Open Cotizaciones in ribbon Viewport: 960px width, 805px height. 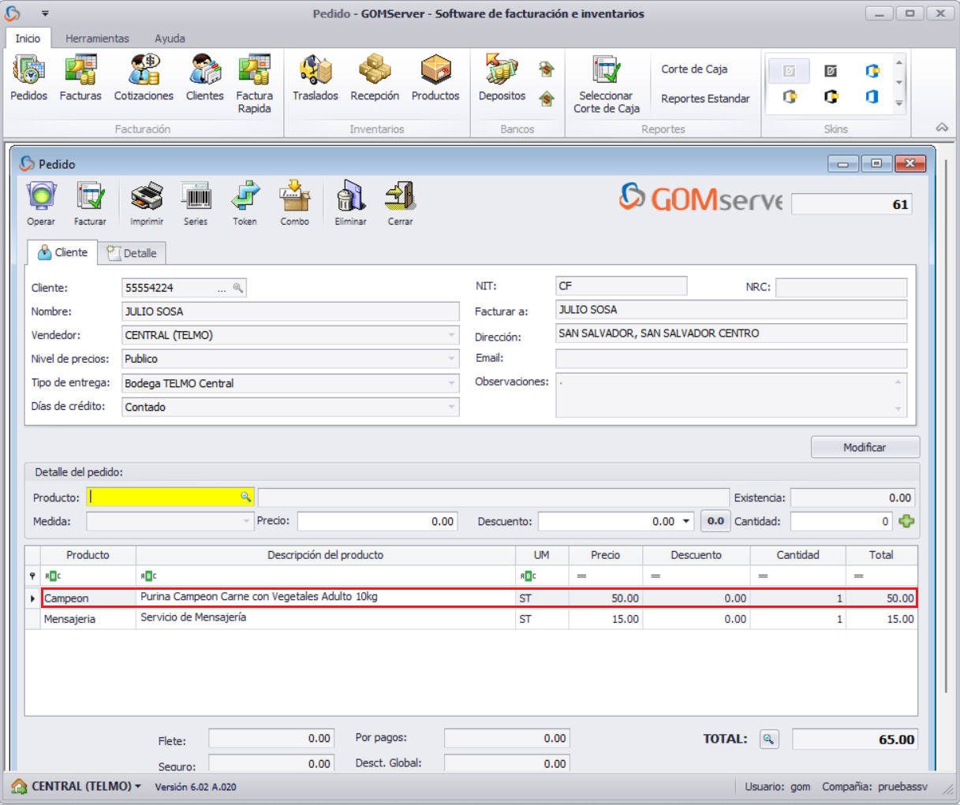pos(144,78)
